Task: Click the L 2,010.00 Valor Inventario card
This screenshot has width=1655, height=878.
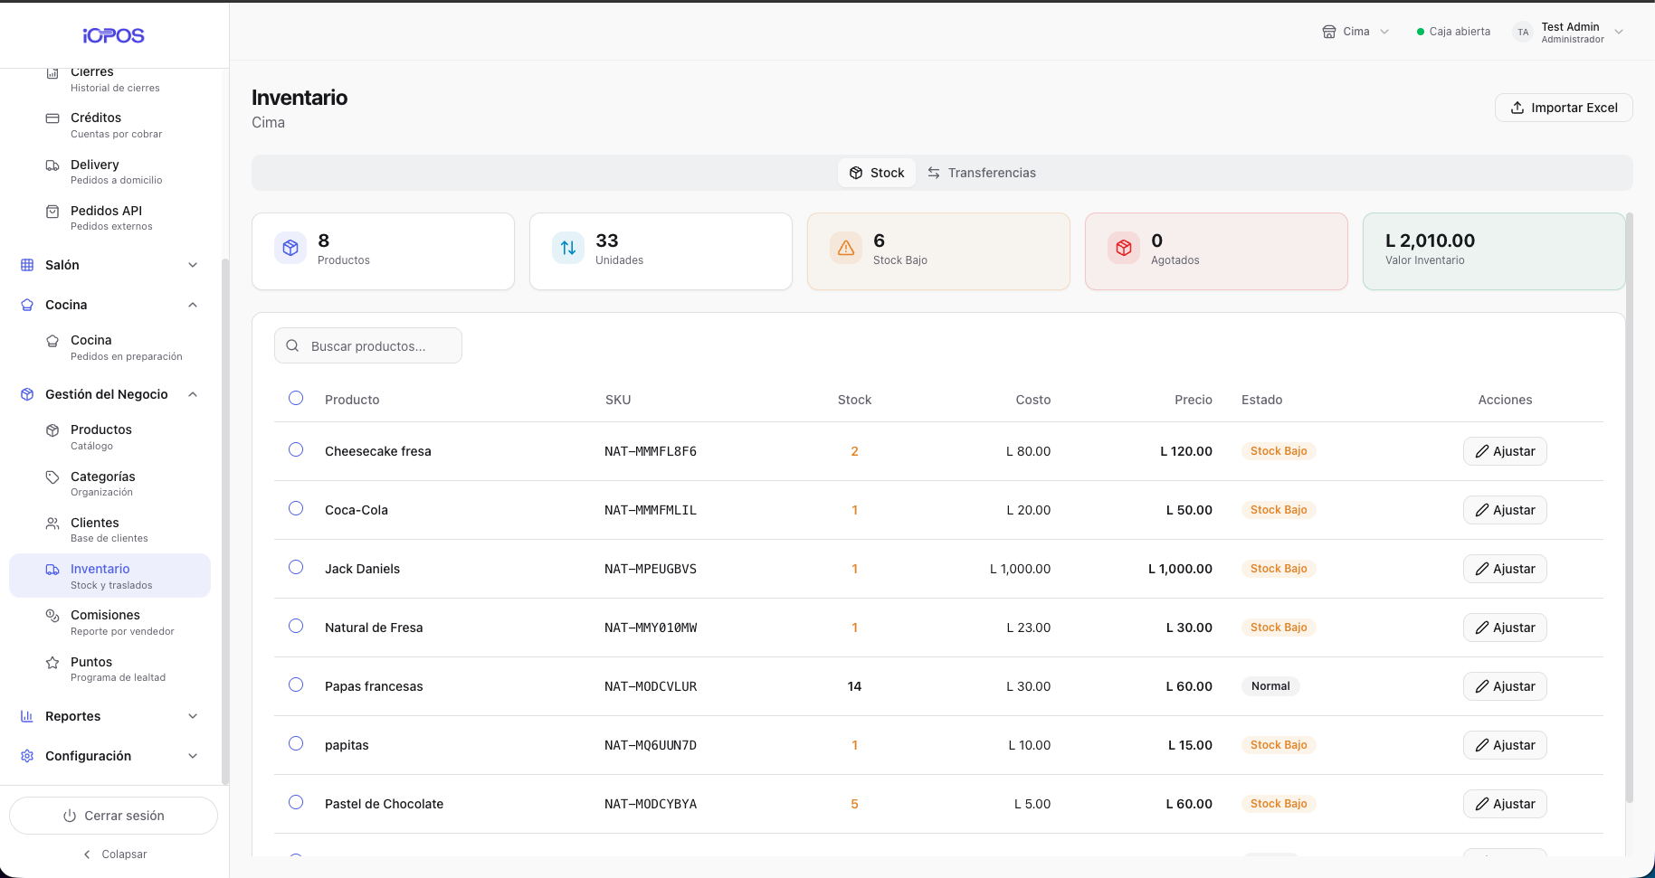Action: pos(1494,251)
